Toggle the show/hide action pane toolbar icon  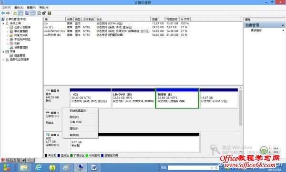click(32, 13)
